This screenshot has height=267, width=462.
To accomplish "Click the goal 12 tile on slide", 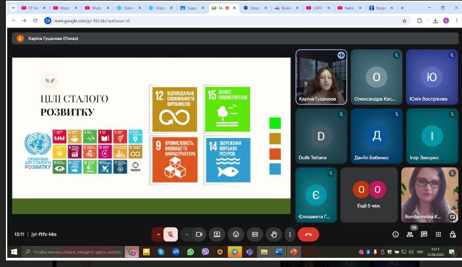I will tap(175, 109).
